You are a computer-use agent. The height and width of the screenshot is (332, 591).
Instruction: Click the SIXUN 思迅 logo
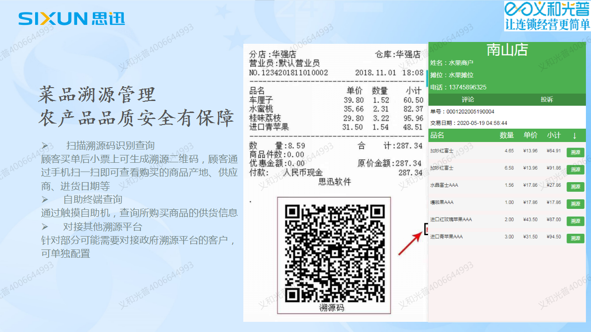(72, 18)
